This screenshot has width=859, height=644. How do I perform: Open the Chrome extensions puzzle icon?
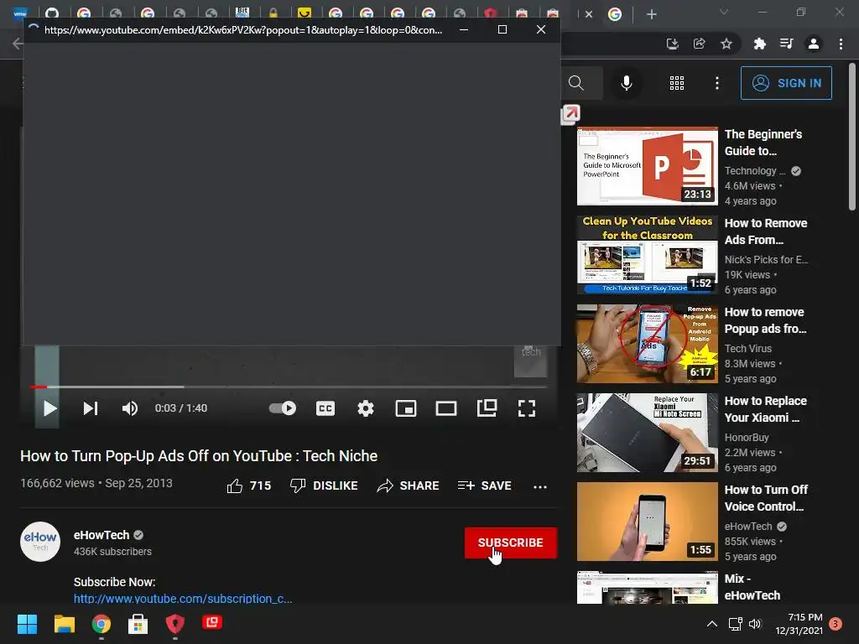click(759, 44)
